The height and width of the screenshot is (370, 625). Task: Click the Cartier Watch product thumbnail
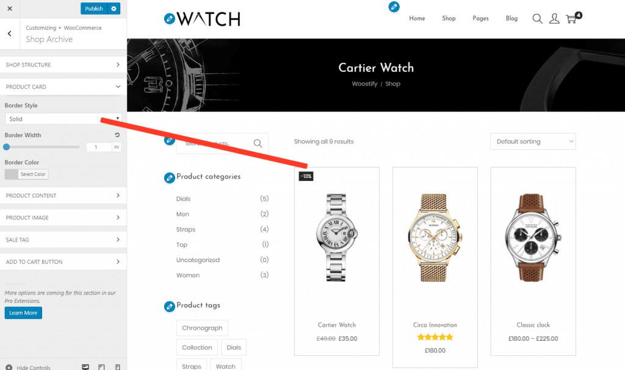pos(337,238)
